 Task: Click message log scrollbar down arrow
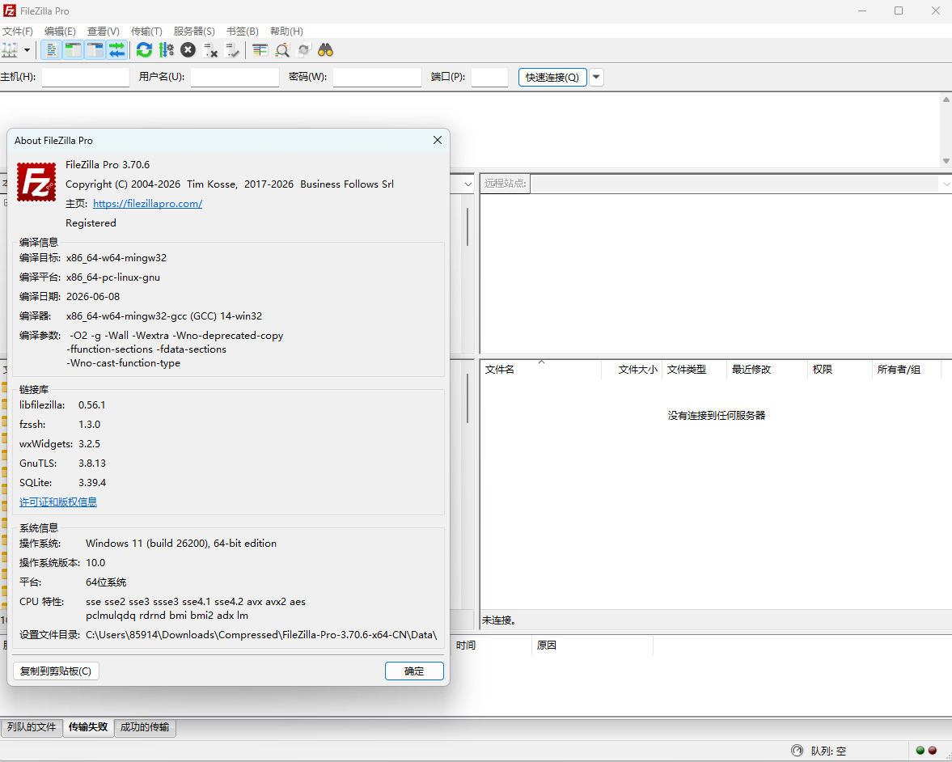coord(946,161)
